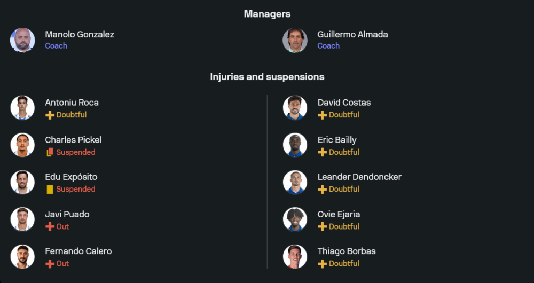Image resolution: width=534 pixels, height=283 pixels.
Task: Click the yellow card icon beside Edu Expósito
Action: pos(50,189)
